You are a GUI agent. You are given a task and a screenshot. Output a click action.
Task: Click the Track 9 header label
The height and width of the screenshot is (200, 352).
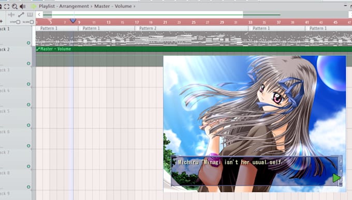[5, 193]
